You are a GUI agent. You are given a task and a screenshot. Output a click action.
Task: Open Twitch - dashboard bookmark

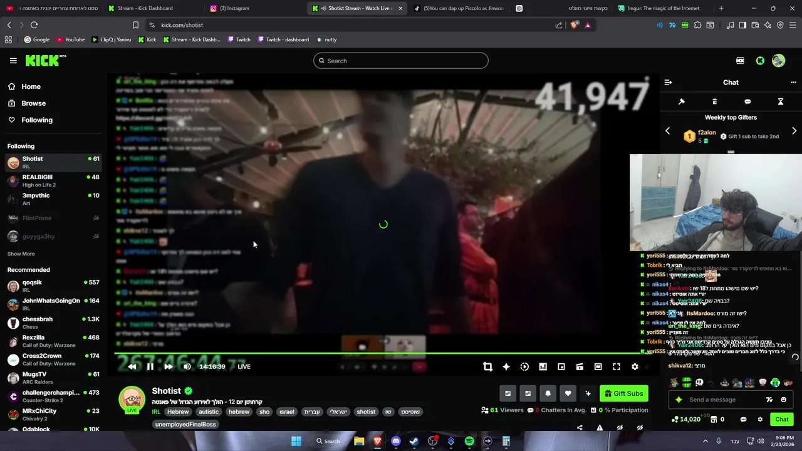tap(283, 39)
